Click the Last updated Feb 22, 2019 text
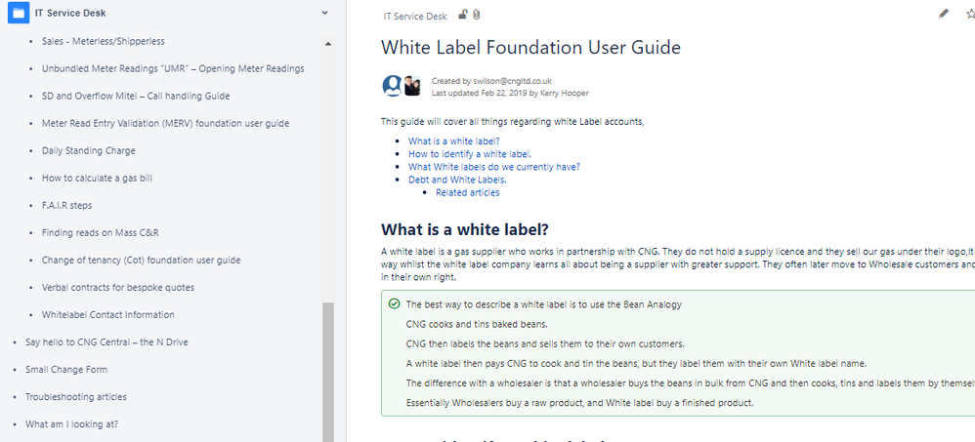The height and width of the screenshot is (442, 975). pyautogui.click(x=510, y=93)
